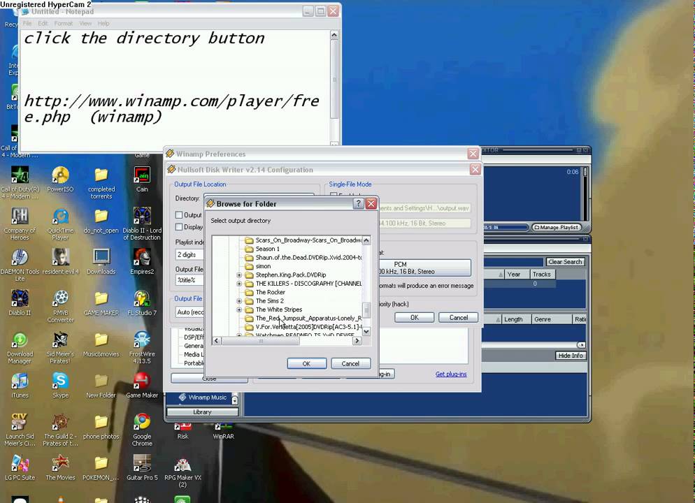Expand The White Stripes folder node
The height and width of the screenshot is (503, 695).
tap(239, 309)
